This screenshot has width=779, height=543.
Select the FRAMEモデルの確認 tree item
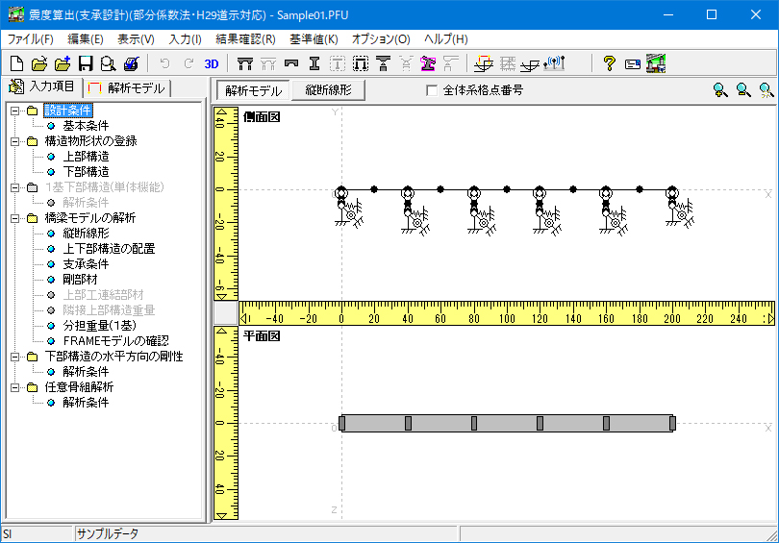[115, 341]
